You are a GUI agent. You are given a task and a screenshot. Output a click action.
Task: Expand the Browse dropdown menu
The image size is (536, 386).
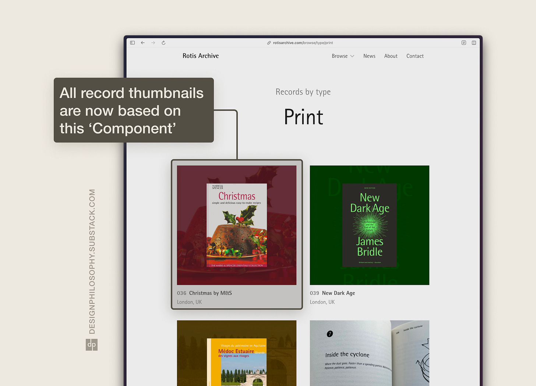click(x=343, y=56)
